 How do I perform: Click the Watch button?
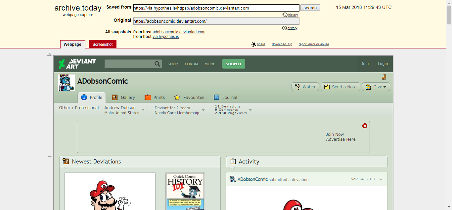pos(305,87)
